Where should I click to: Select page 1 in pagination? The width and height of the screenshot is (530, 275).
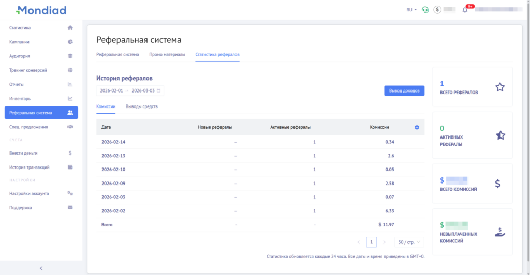coord(371,242)
